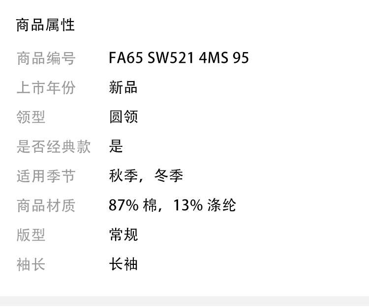This screenshot has height=307, width=369.
Task: Click the 商品属性 section heading
Action: pyautogui.click(x=45, y=25)
